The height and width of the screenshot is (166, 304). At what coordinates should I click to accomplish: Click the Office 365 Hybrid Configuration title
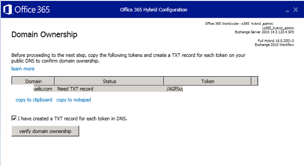click(x=153, y=10)
